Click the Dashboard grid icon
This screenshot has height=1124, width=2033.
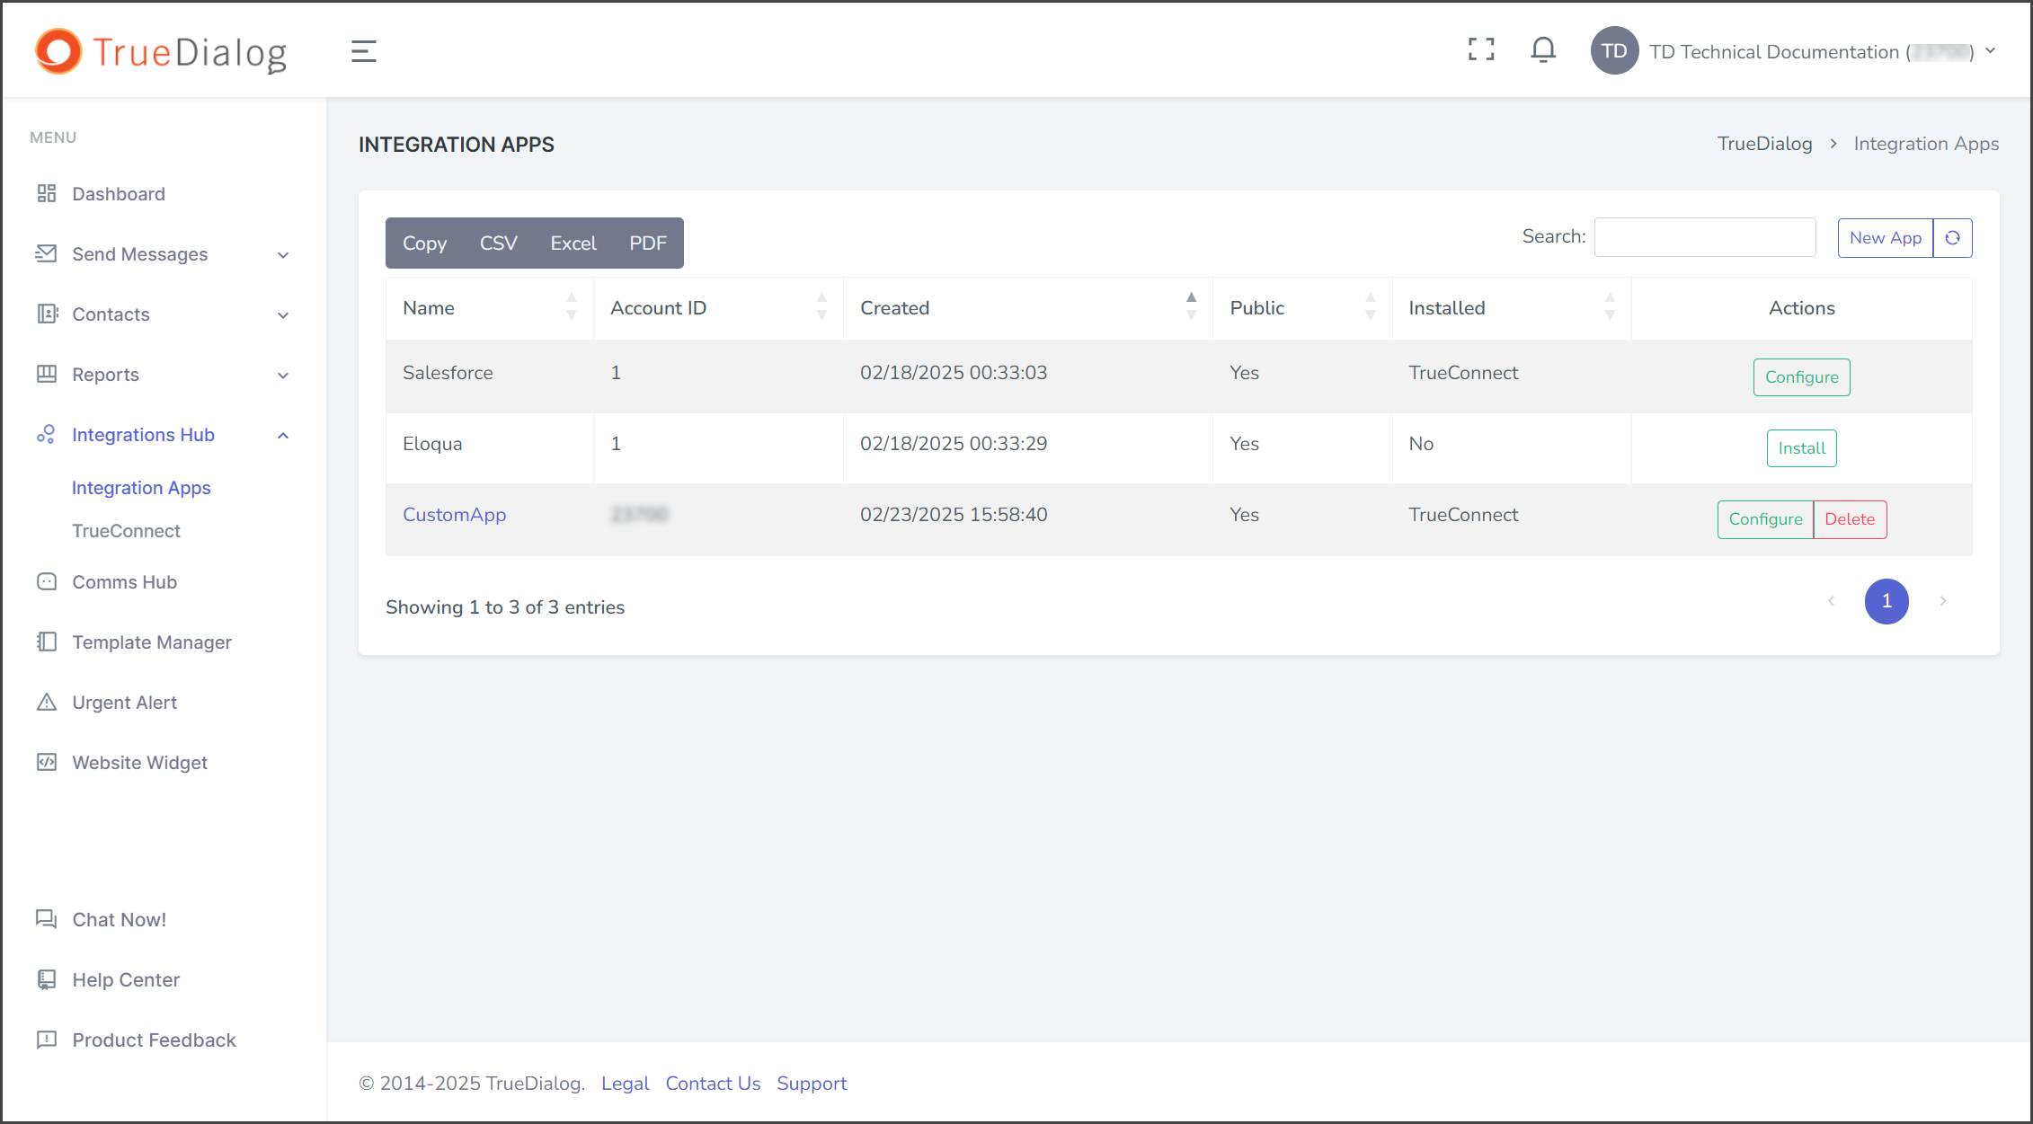[47, 193]
